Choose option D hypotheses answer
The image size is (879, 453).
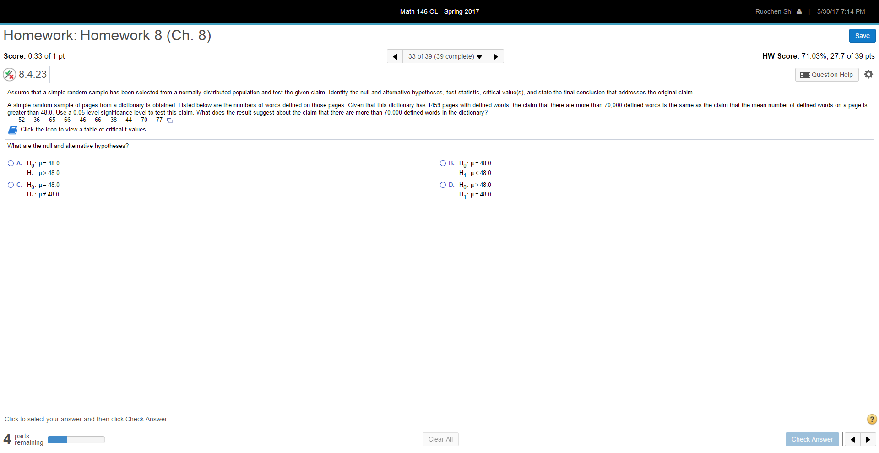[443, 185]
